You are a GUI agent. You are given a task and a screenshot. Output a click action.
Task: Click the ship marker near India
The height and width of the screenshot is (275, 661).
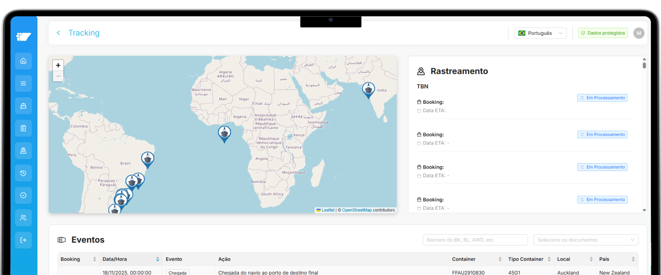click(x=368, y=89)
